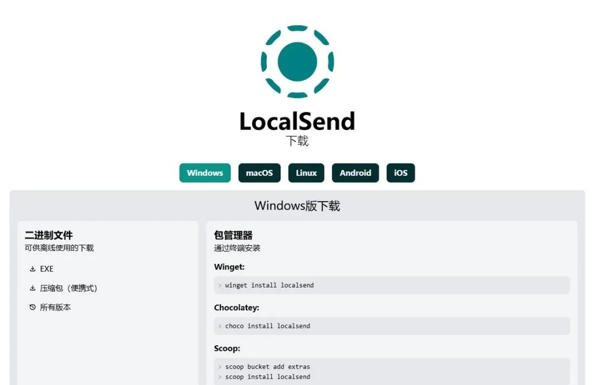604x385 pixels.
Task: Click the scoop install localsend line
Action: (268, 377)
